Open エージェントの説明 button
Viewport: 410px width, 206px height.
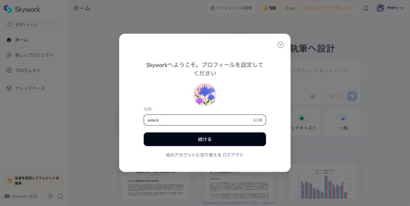[x=231, y=8]
